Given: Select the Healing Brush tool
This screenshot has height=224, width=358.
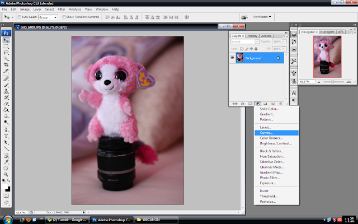Looking at the screenshot, I should pos(6,79).
